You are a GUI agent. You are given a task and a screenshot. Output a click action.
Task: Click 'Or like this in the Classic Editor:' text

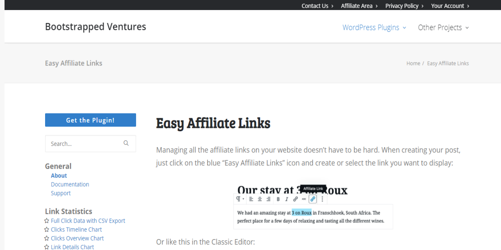tap(205, 242)
